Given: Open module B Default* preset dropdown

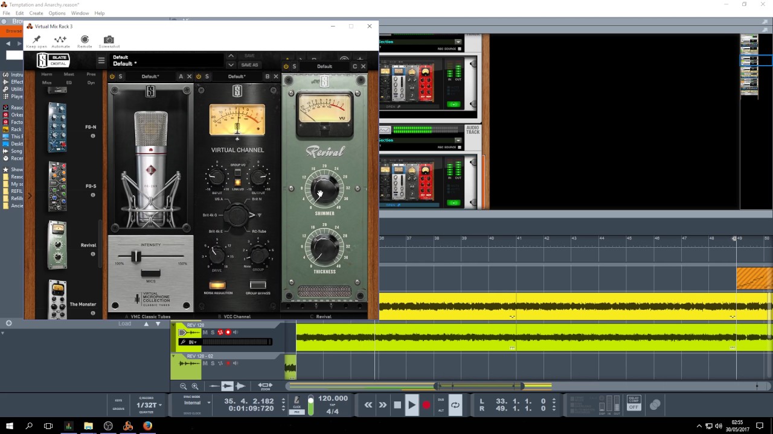Looking at the screenshot, I should click(x=237, y=77).
